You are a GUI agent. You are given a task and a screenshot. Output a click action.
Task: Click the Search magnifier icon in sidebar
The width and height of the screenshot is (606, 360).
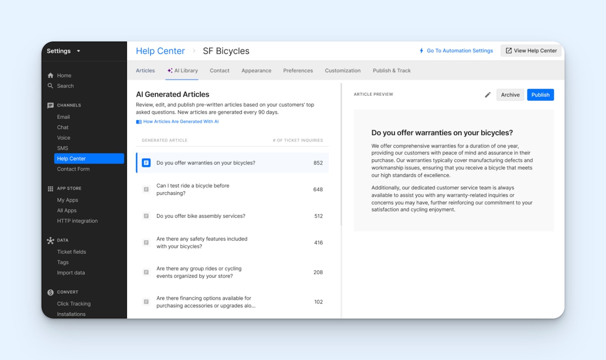[50, 86]
